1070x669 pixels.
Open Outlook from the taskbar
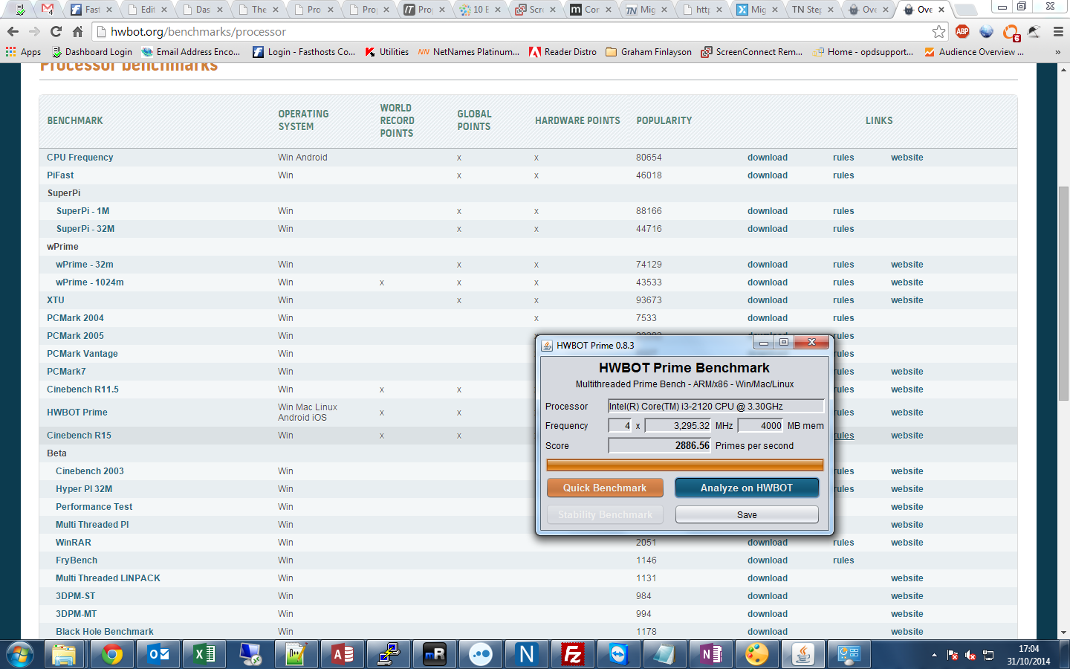(159, 654)
